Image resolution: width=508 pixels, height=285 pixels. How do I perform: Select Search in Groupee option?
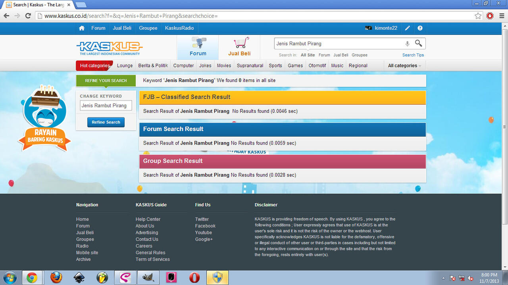[x=360, y=55]
